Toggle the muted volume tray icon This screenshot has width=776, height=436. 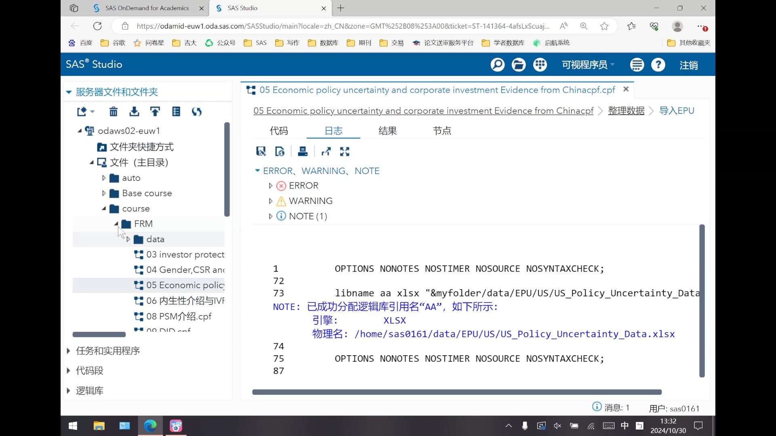(x=558, y=426)
